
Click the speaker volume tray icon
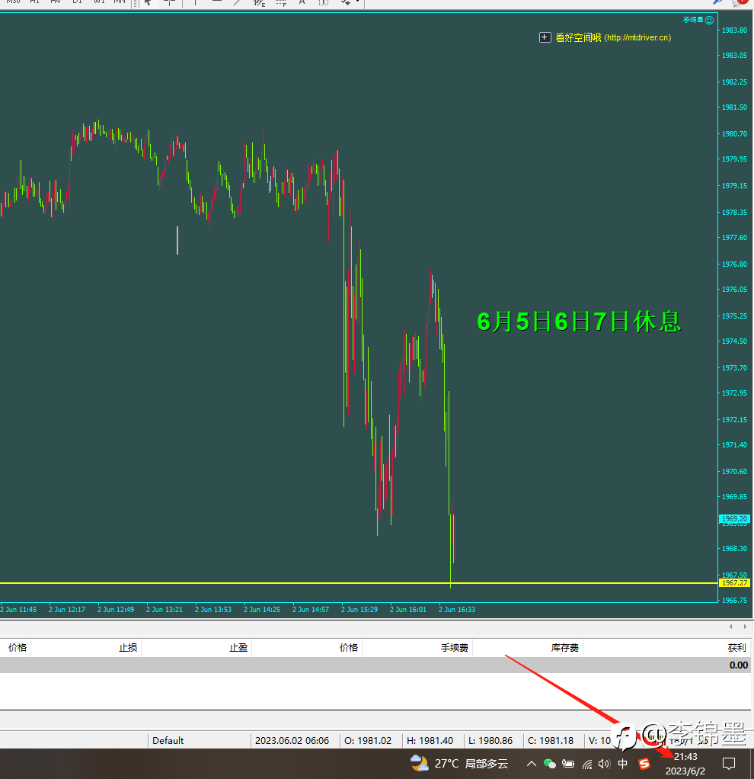click(604, 764)
